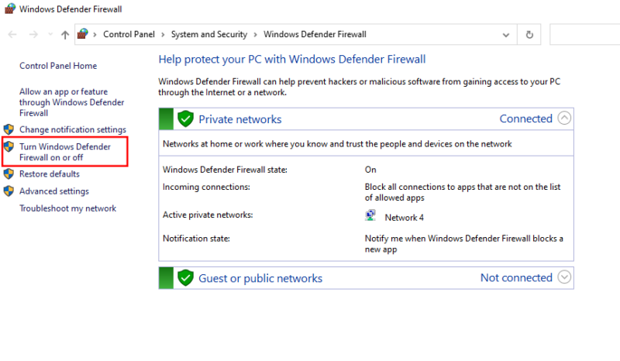Screen dimensions: 620x361
Task: Click the Network 4 icon
Action: tap(371, 217)
